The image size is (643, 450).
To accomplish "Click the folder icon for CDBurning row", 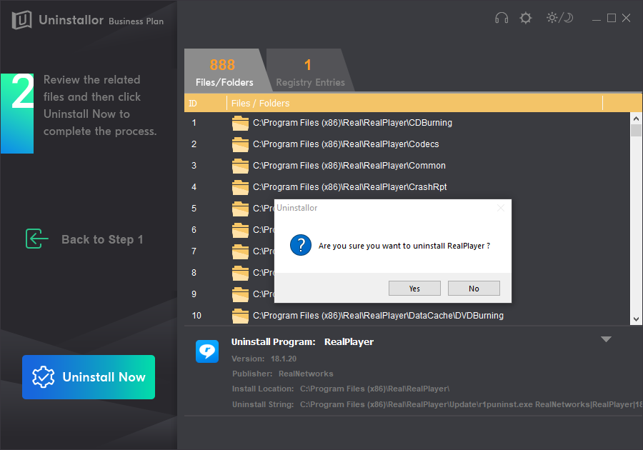I will tap(240, 123).
